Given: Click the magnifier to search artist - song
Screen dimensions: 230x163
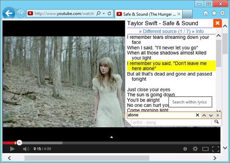Looking at the screenshot, I should [x=216, y=122].
